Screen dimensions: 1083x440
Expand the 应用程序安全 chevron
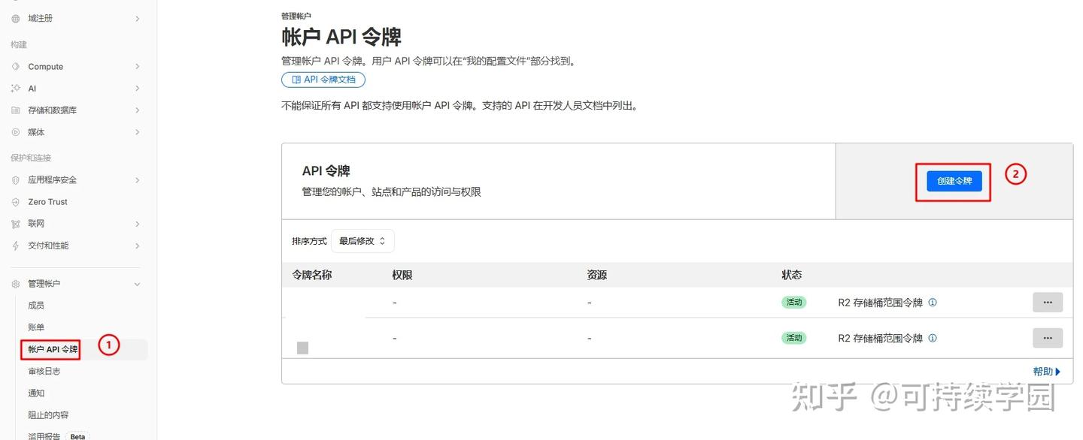(x=137, y=180)
